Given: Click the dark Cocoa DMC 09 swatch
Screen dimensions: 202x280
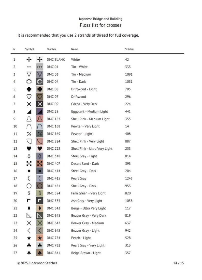Looking at the screenshot, I should point(40,104).
